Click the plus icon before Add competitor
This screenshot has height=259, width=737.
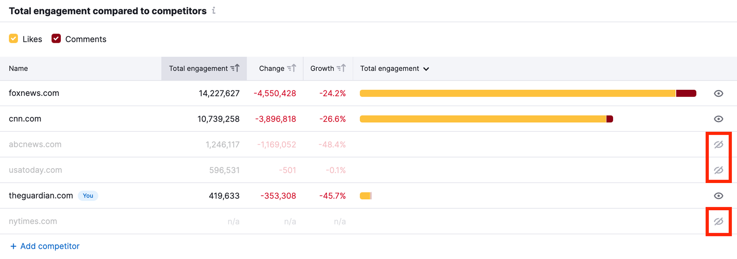[13, 246]
